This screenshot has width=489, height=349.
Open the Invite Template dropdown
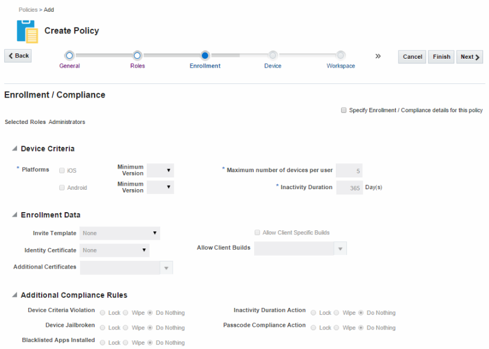tap(120, 233)
